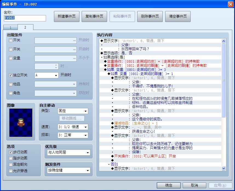Tick the 物品 condition checkbox
Screen dimensions: 235x191
tap(10, 84)
